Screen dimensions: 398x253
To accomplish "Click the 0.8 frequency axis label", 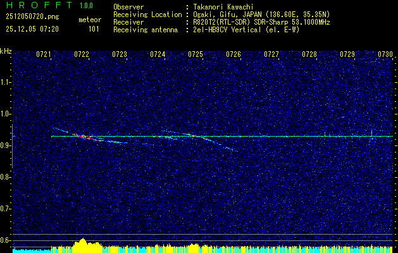I will [4, 177].
